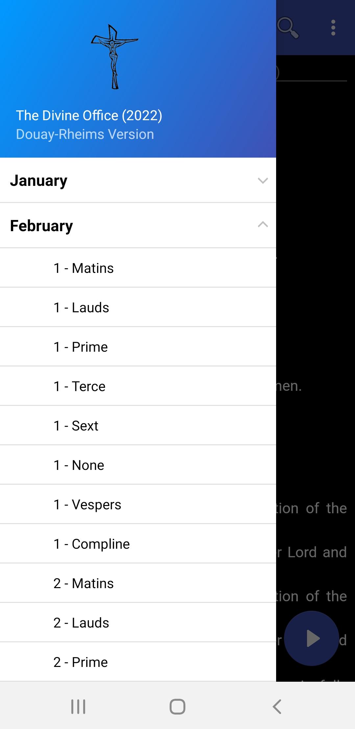The width and height of the screenshot is (355, 729).
Task: Tap The Divine Office (2022) title
Action: pyautogui.click(x=89, y=116)
